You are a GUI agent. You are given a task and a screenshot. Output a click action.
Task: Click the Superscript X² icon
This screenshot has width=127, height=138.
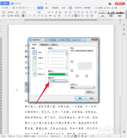[39, 16]
